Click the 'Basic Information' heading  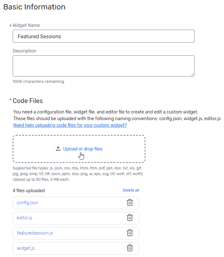pos(34,7)
